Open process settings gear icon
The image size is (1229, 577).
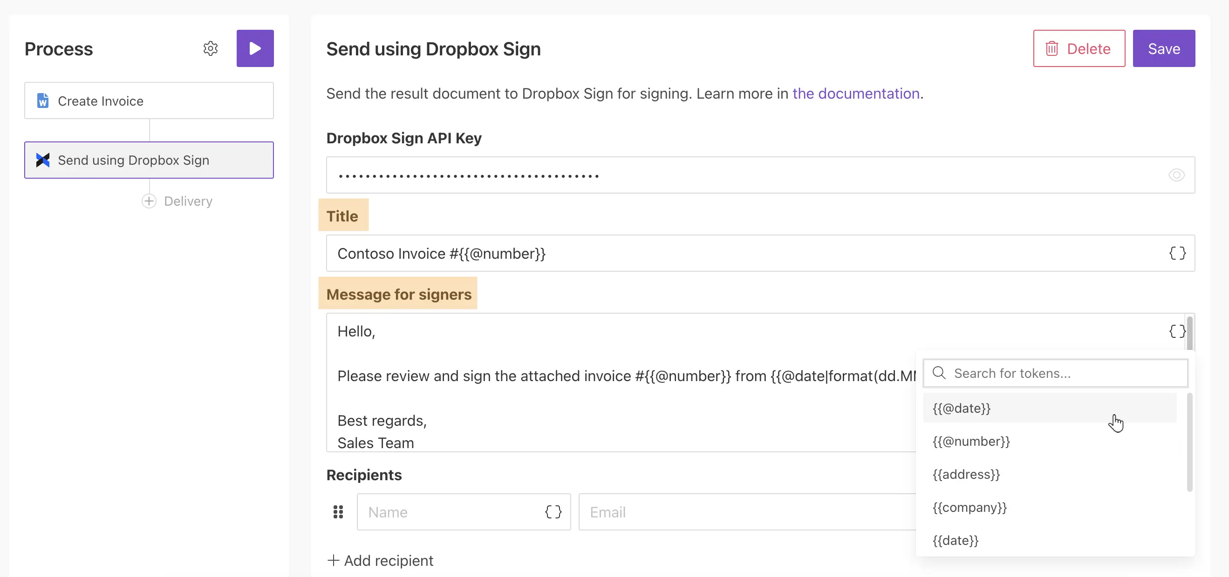pyautogui.click(x=211, y=48)
